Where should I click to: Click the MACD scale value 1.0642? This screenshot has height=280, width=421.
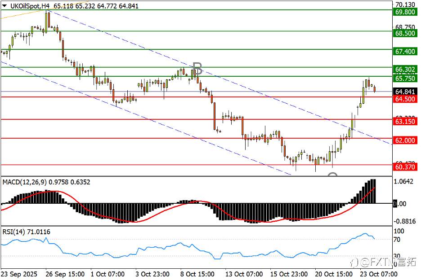click(x=403, y=182)
